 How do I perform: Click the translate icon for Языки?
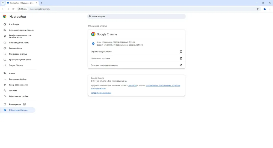tap(5, 73)
